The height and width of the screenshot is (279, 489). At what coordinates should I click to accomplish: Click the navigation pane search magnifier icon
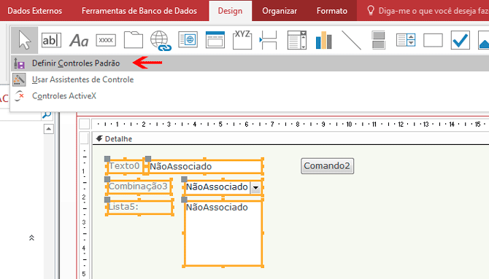pyautogui.click(x=47, y=115)
